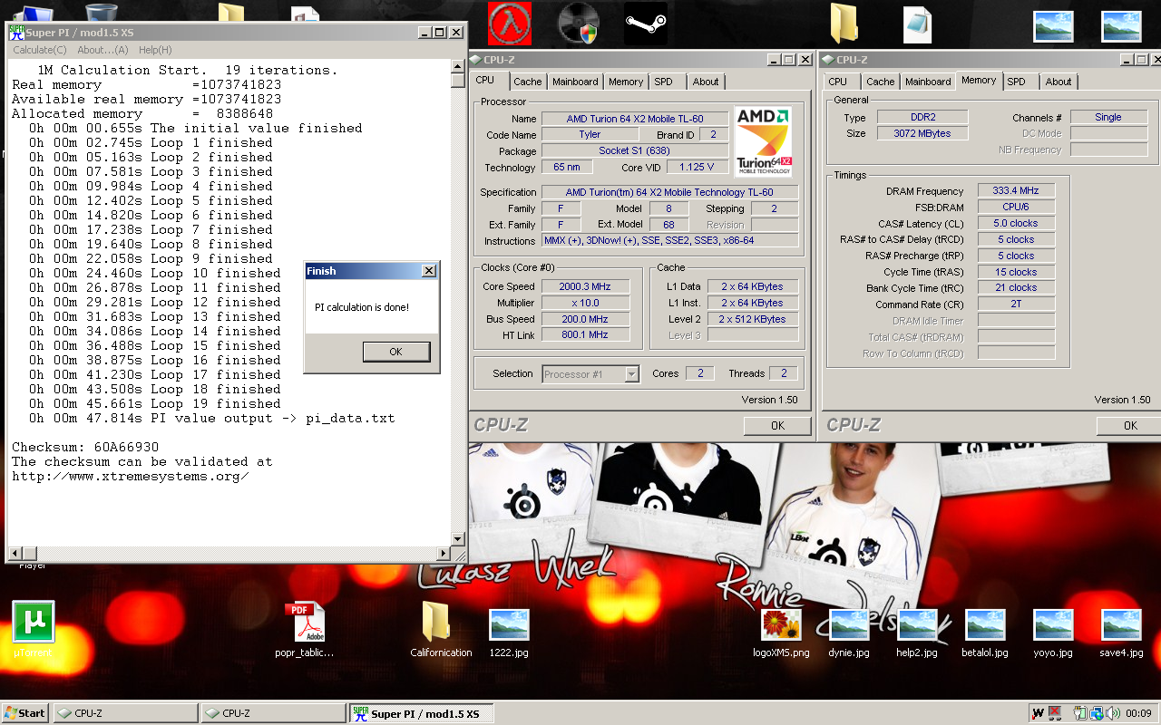The height and width of the screenshot is (725, 1161).
Task: Open the folder icon above the CPU-Z Memory window
Action: (844, 23)
